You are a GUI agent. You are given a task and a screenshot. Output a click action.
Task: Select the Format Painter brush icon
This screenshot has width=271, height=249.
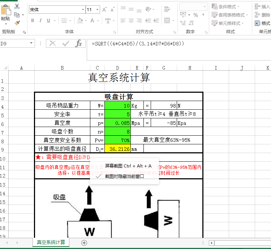click(x=17, y=23)
